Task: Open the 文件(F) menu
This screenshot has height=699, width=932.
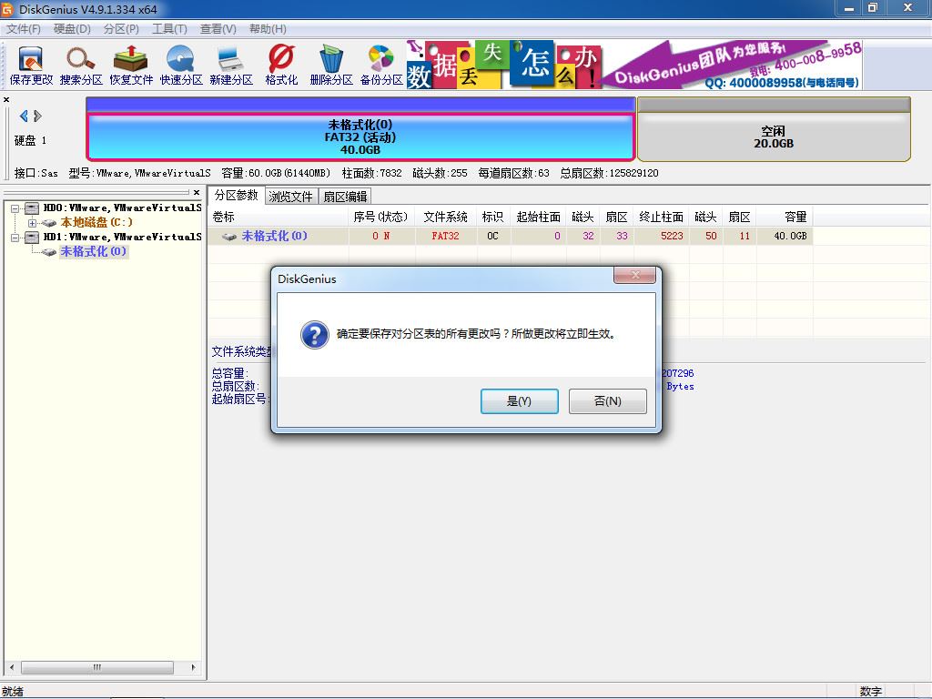Action: 23,28
